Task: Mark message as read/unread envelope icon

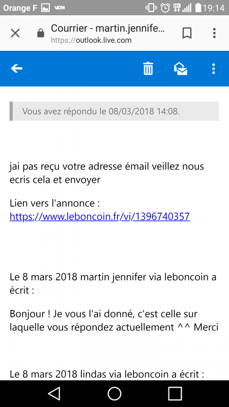Action: click(181, 69)
